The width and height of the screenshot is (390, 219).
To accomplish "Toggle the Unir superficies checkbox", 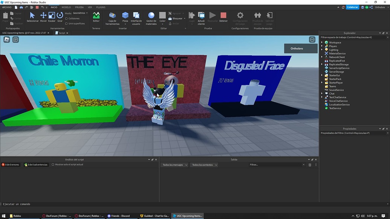I will click(66, 24).
